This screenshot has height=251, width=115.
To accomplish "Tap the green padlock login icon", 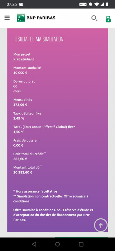I will point(108,19).
